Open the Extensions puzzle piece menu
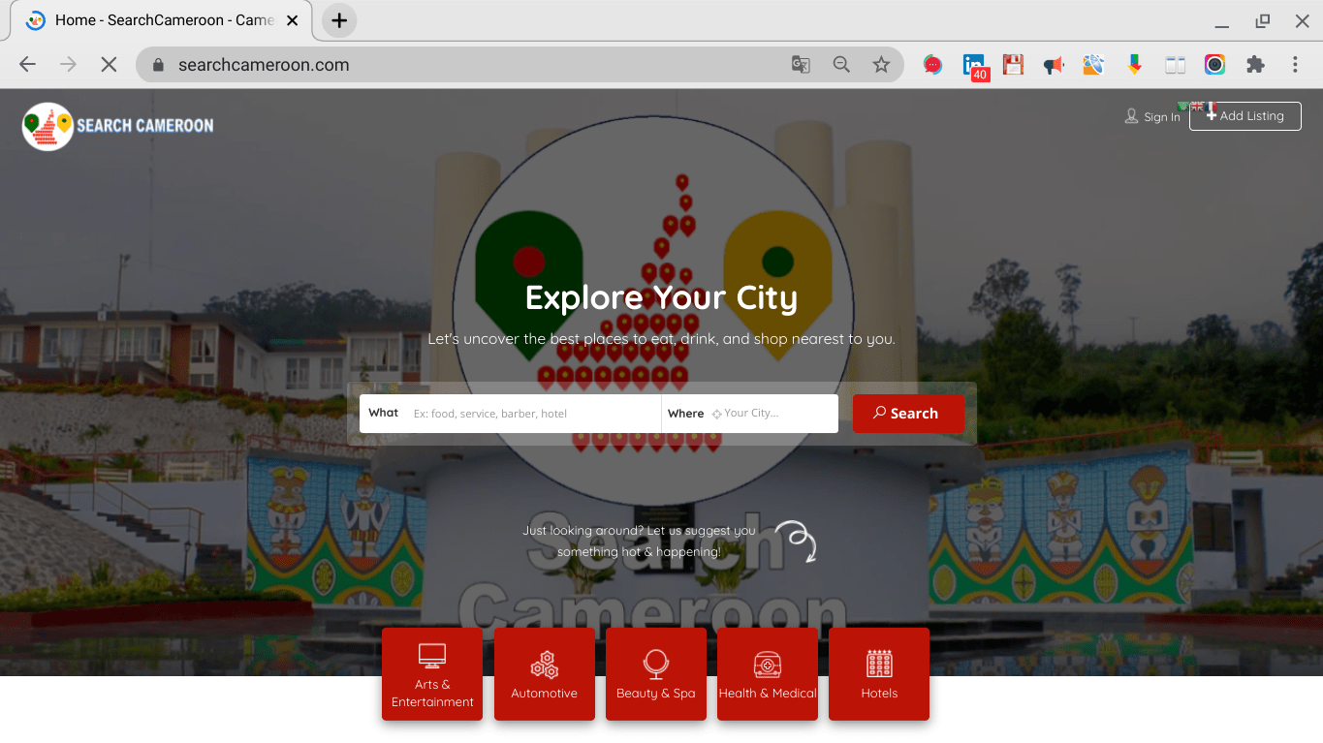The width and height of the screenshot is (1323, 743). click(x=1255, y=65)
